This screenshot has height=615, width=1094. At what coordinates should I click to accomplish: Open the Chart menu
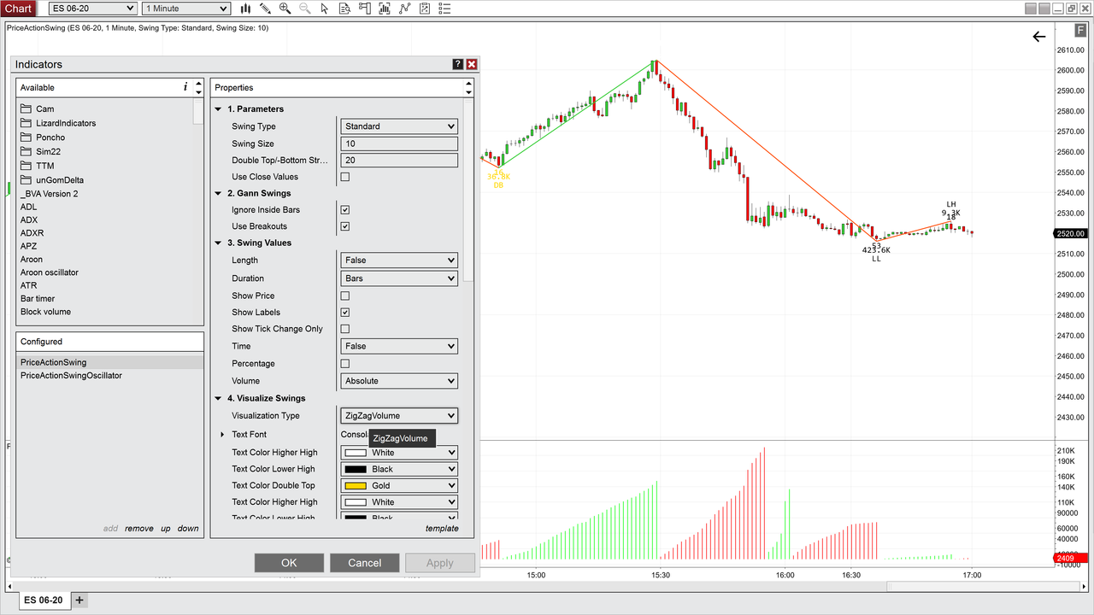(19, 9)
